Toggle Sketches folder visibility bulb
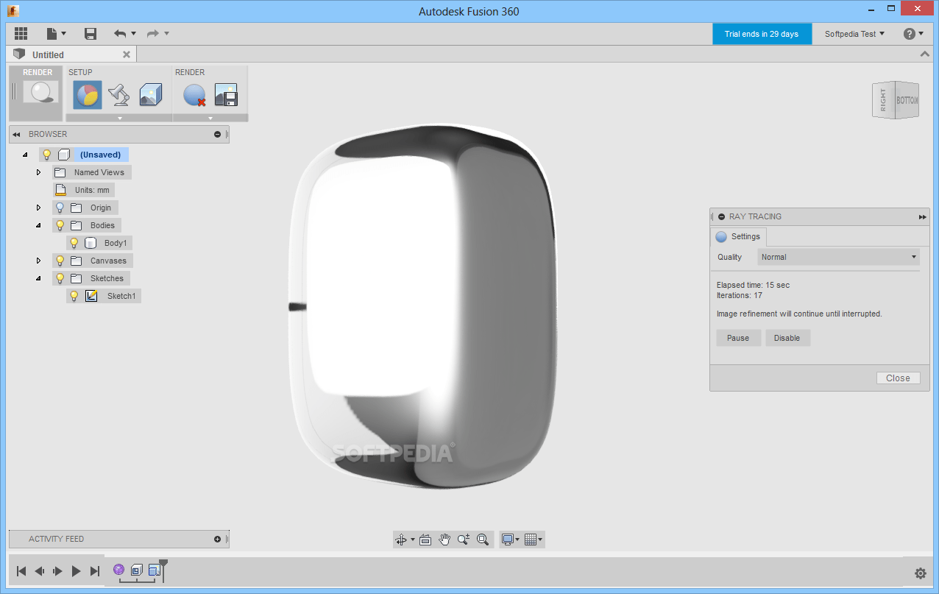939x594 pixels. click(60, 278)
